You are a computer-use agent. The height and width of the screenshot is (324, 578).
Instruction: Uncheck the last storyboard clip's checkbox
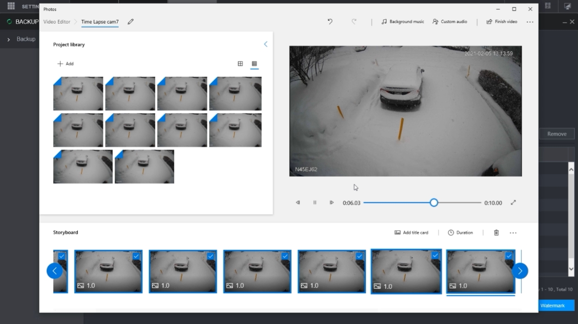pyautogui.click(x=509, y=256)
